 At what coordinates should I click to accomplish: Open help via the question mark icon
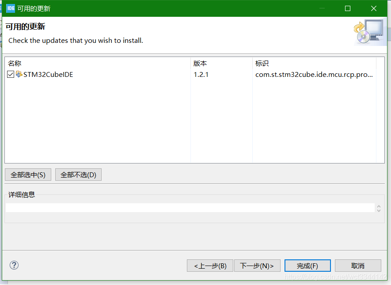tap(14, 265)
